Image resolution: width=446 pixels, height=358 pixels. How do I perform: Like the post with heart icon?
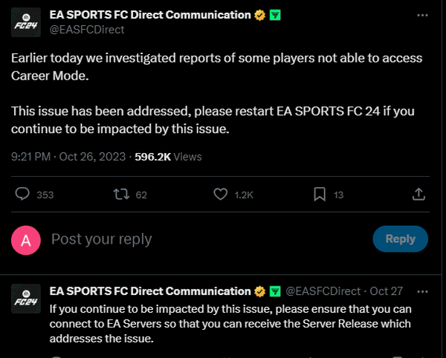tap(220, 195)
